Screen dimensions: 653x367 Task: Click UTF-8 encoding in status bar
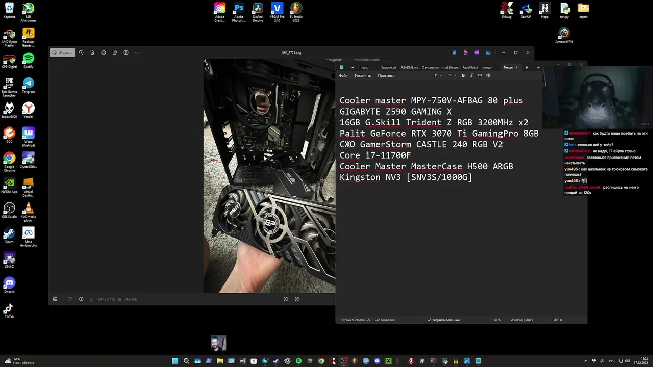coord(558,320)
